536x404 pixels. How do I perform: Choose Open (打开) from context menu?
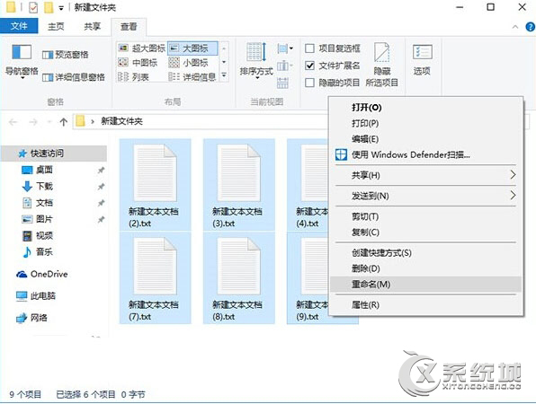pyautogui.click(x=425, y=108)
